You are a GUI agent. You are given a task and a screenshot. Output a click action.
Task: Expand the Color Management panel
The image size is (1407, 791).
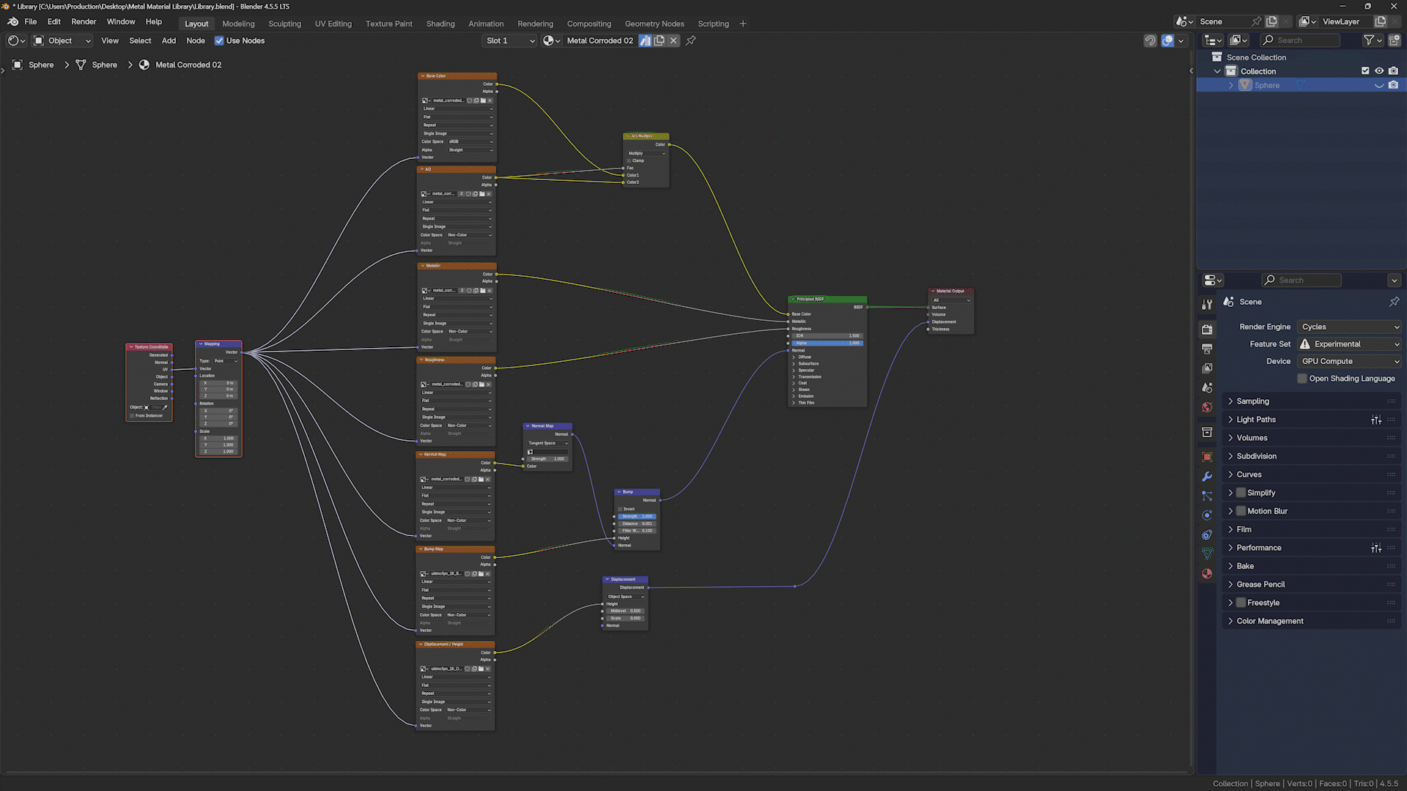pos(1312,621)
